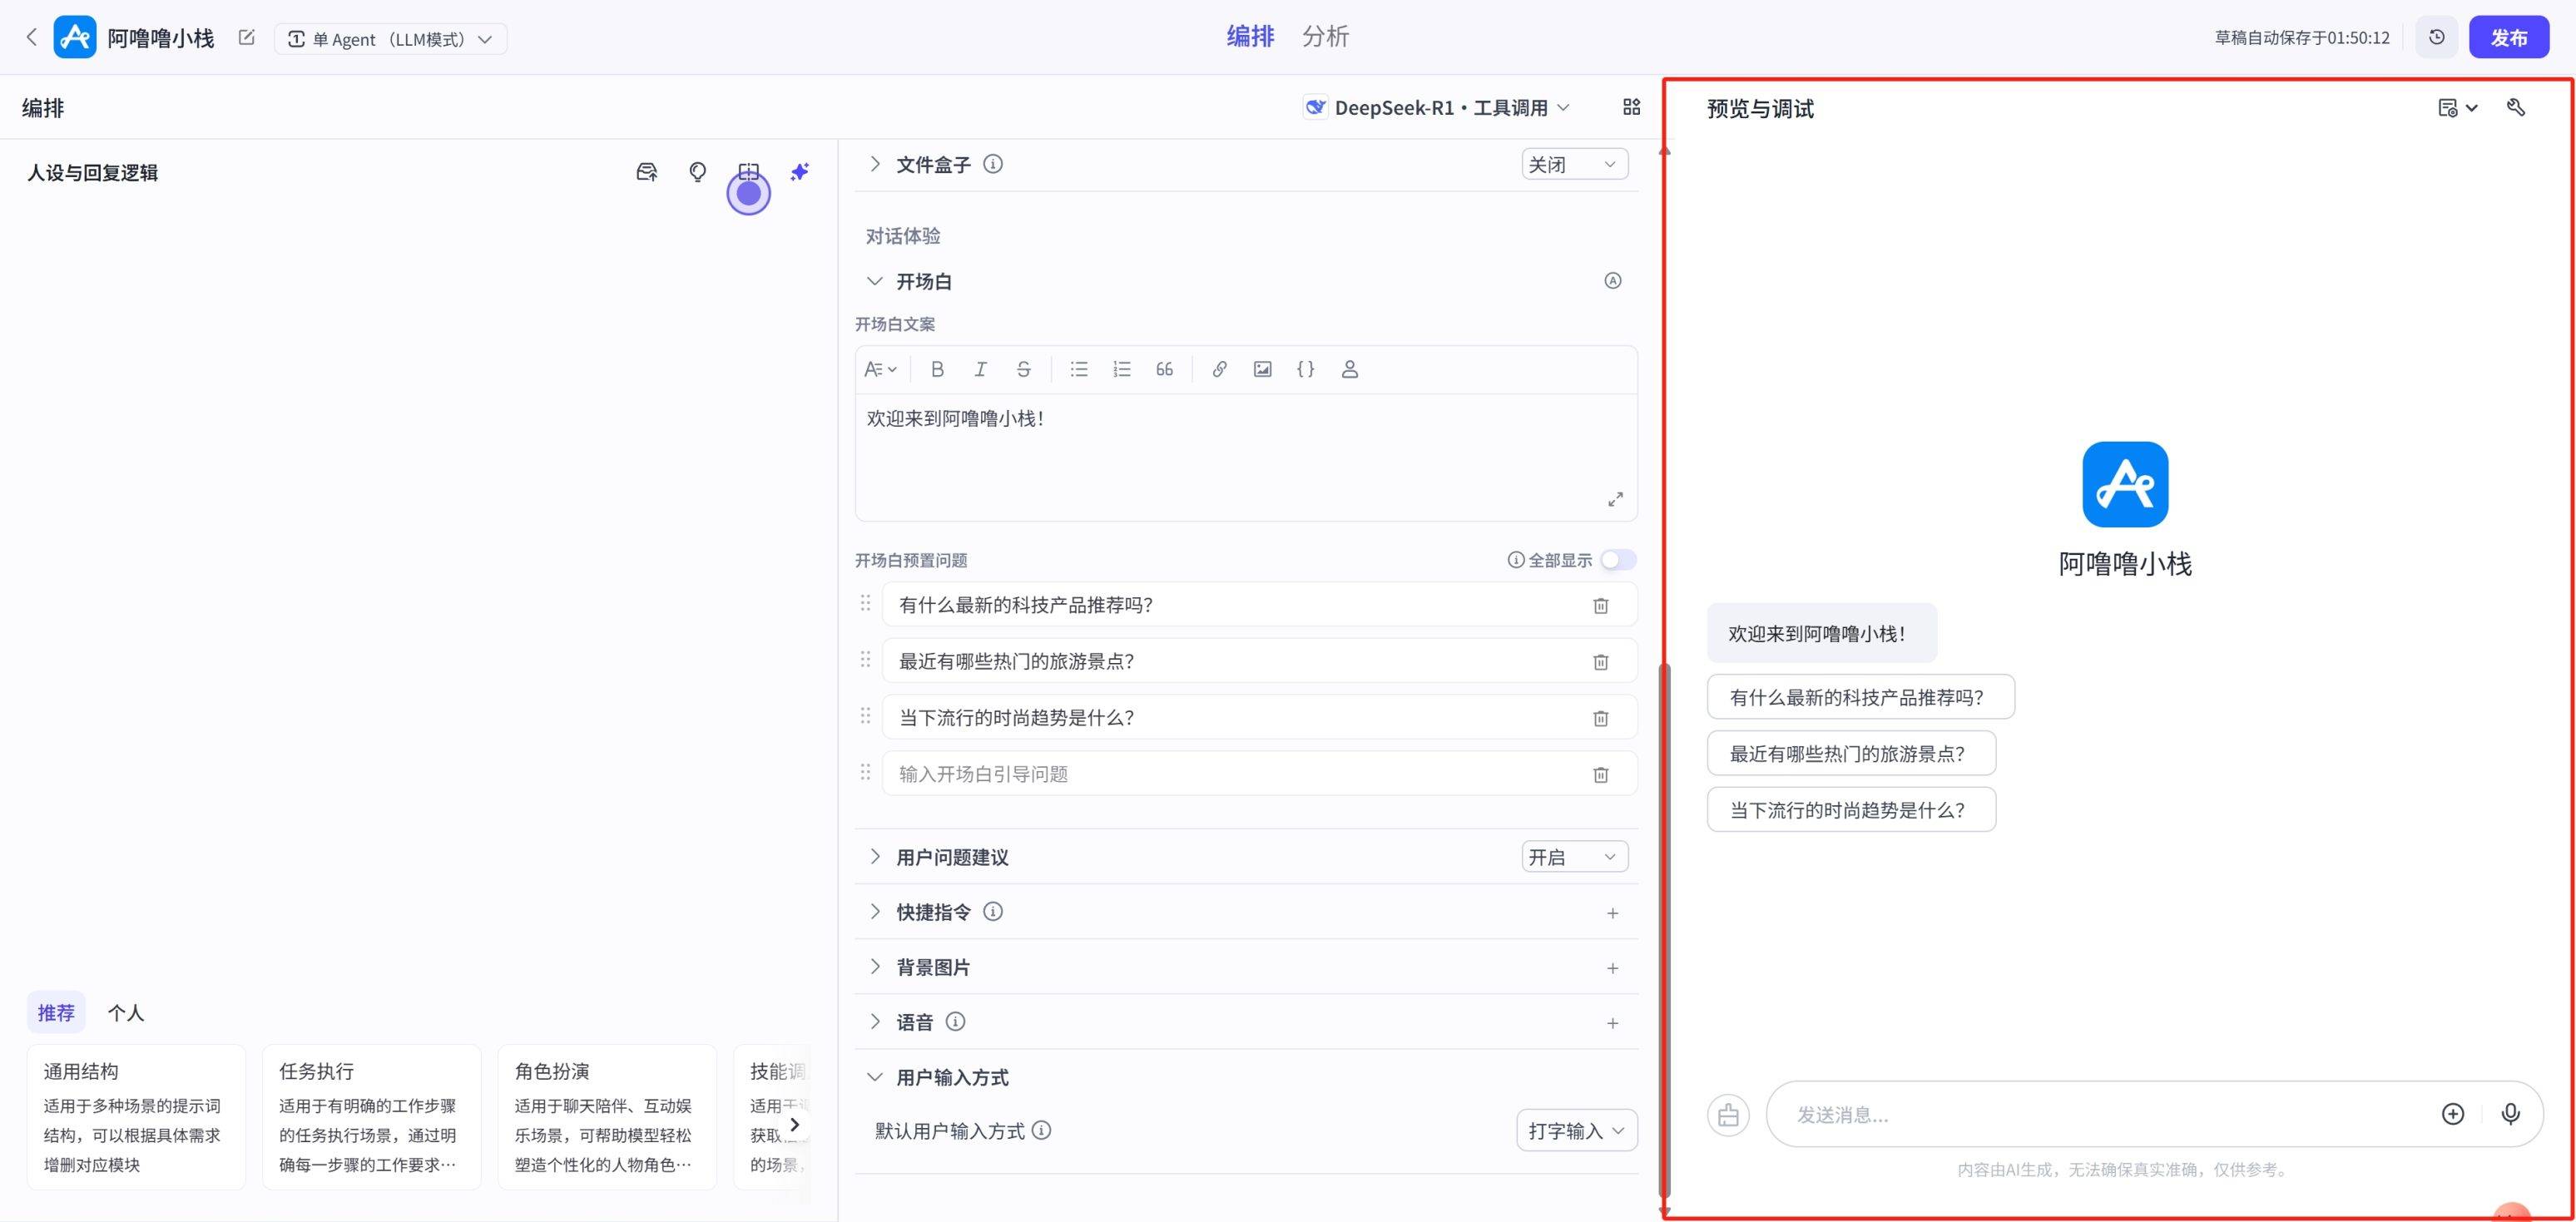Viewport: 2576px width, 1222px height.
Task: Click edit icon next to agent name
Action: tap(246, 38)
